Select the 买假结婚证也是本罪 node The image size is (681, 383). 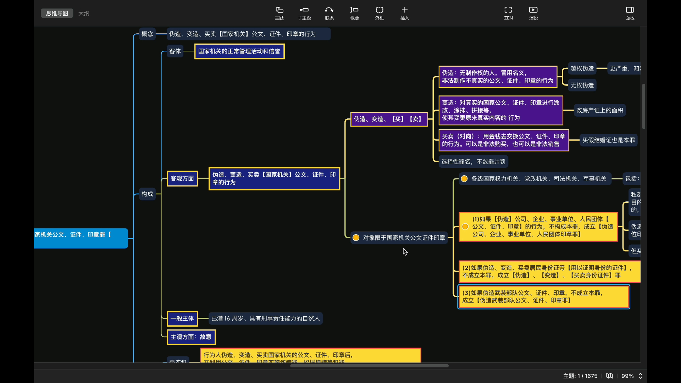click(x=609, y=140)
